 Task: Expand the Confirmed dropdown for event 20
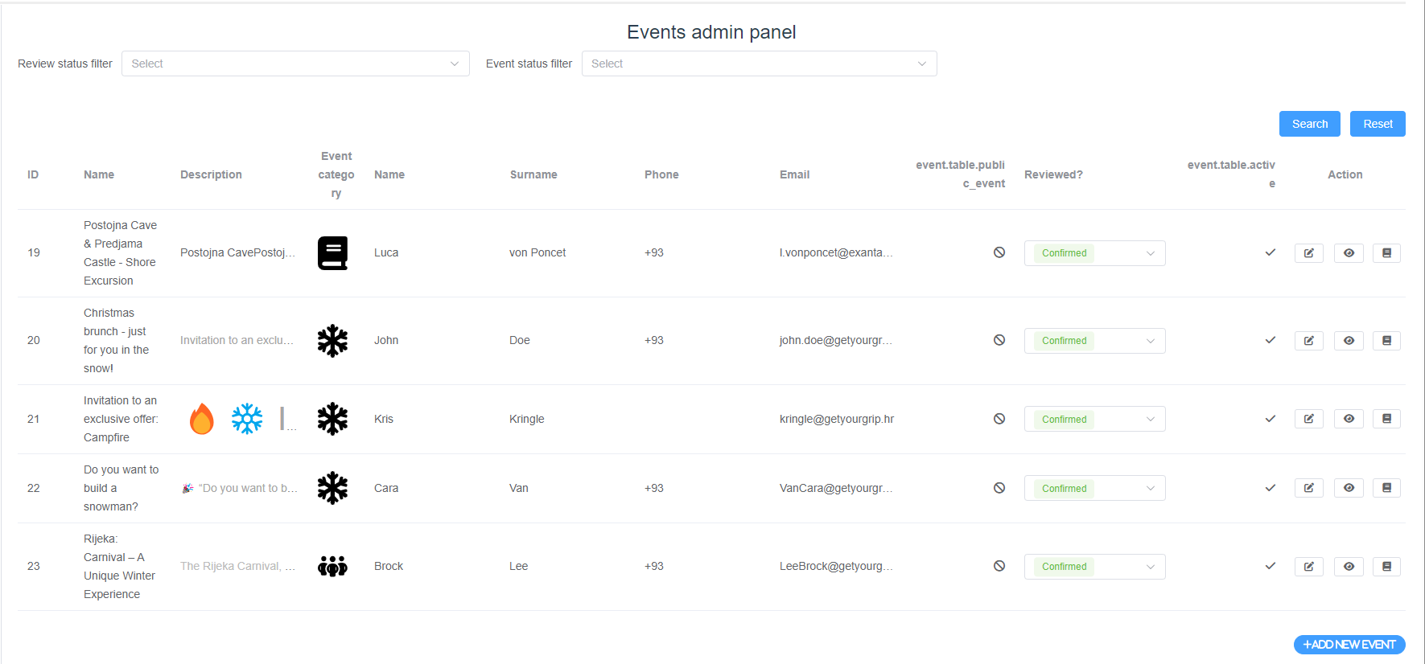(1094, 341)
